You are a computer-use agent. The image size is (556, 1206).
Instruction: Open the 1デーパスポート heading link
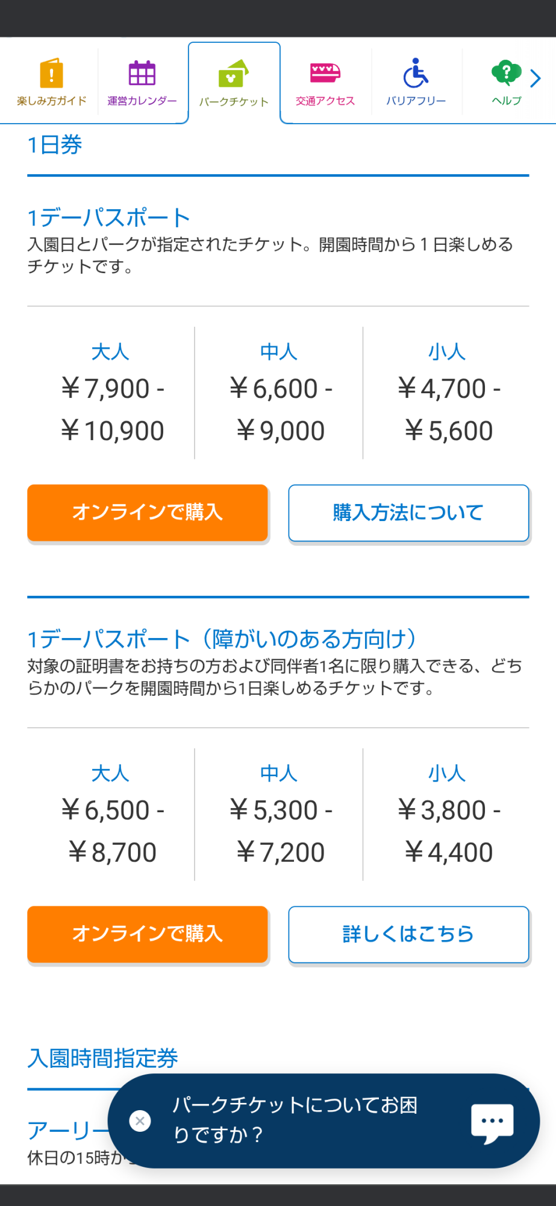(109, 218)
